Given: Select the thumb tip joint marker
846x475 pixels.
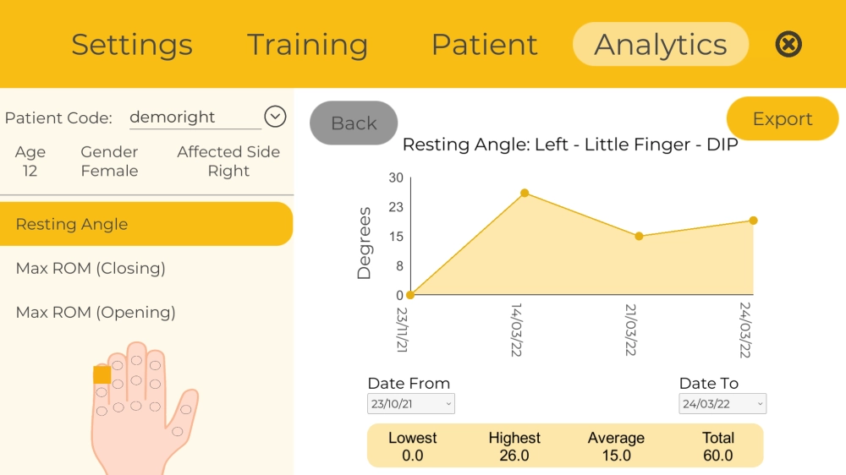Looking at the screenshot, I should 186,409.
